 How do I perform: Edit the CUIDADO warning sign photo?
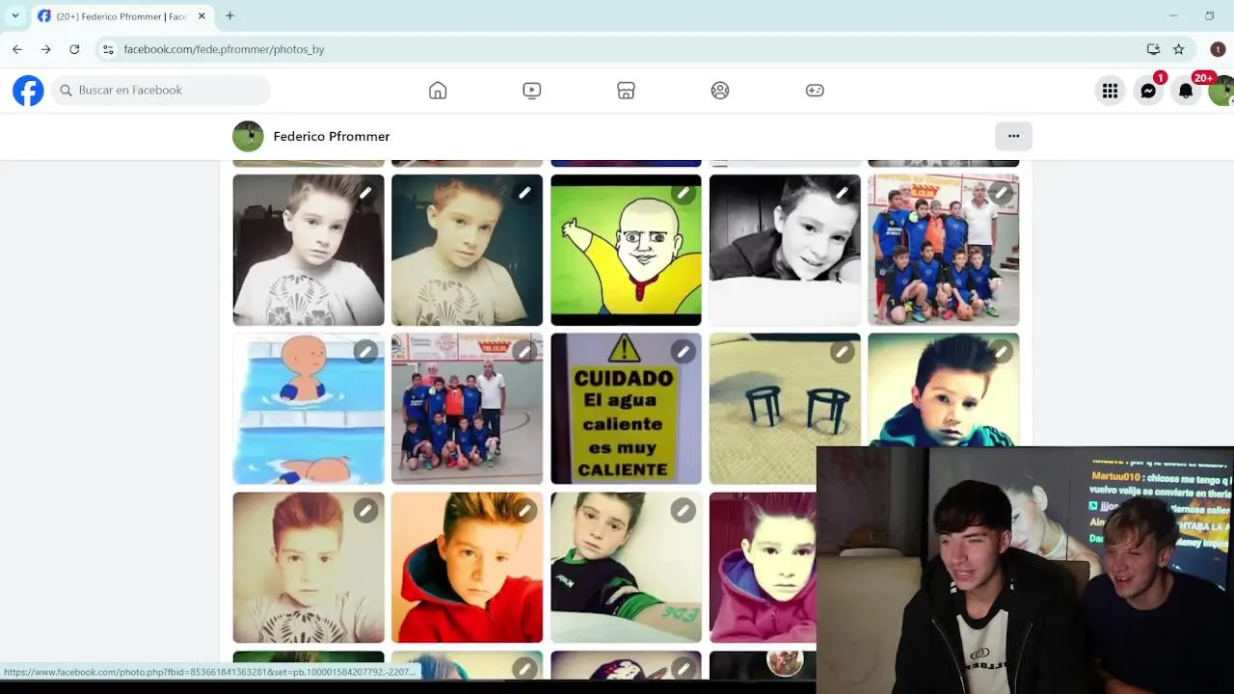click(x=684, y=352)
